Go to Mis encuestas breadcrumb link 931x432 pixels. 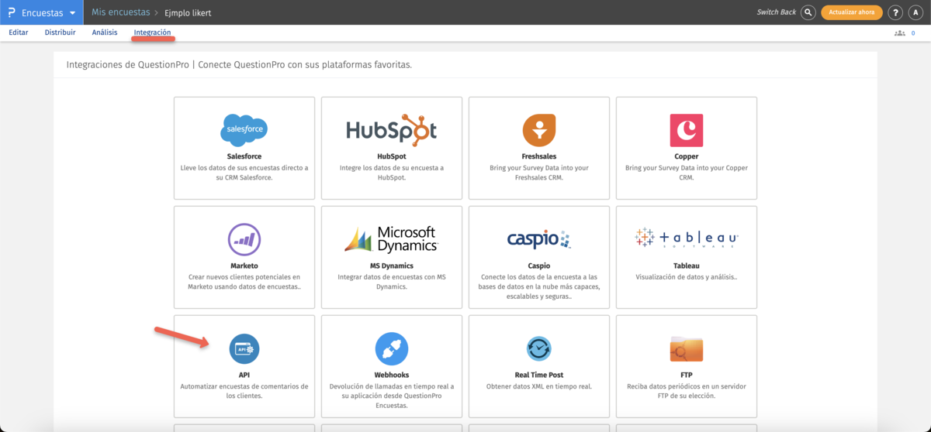(120, 12)
